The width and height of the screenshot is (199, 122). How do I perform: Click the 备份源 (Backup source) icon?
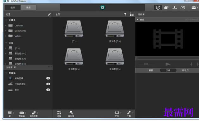click(x=71, y=114)
